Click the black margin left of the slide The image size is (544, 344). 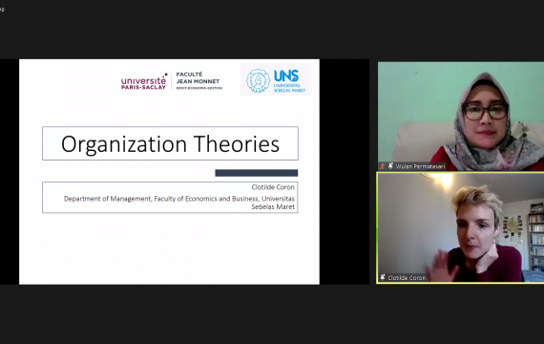click(x=10, y=172)
